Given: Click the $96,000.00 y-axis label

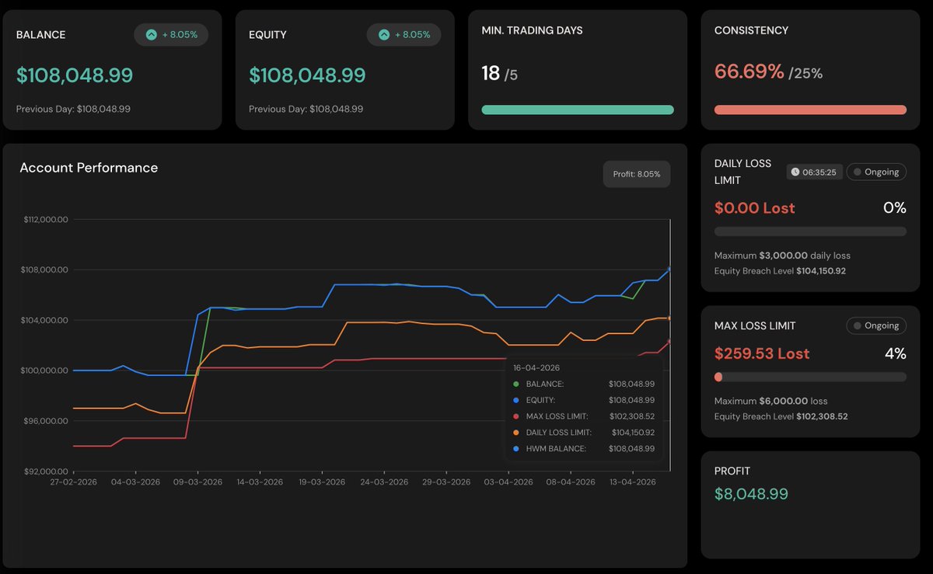Looking at the screenshot, I should click(46, 421).
